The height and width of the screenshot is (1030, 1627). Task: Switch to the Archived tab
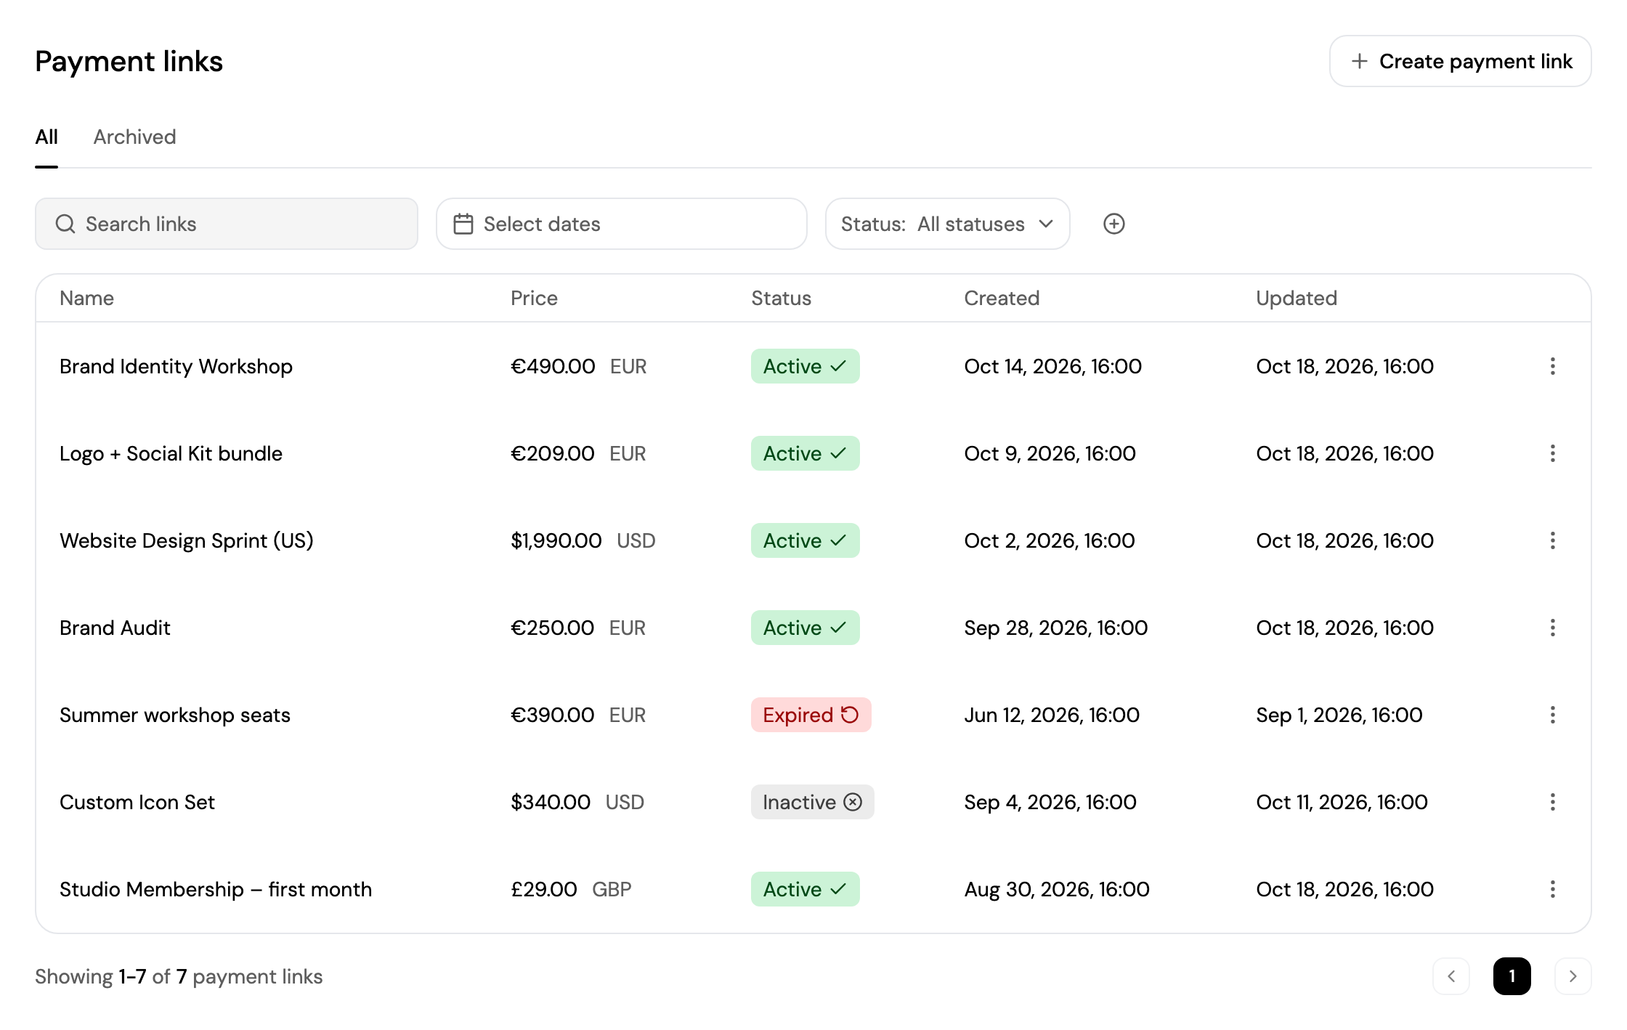pyautogui.click(x=134, y=137)
